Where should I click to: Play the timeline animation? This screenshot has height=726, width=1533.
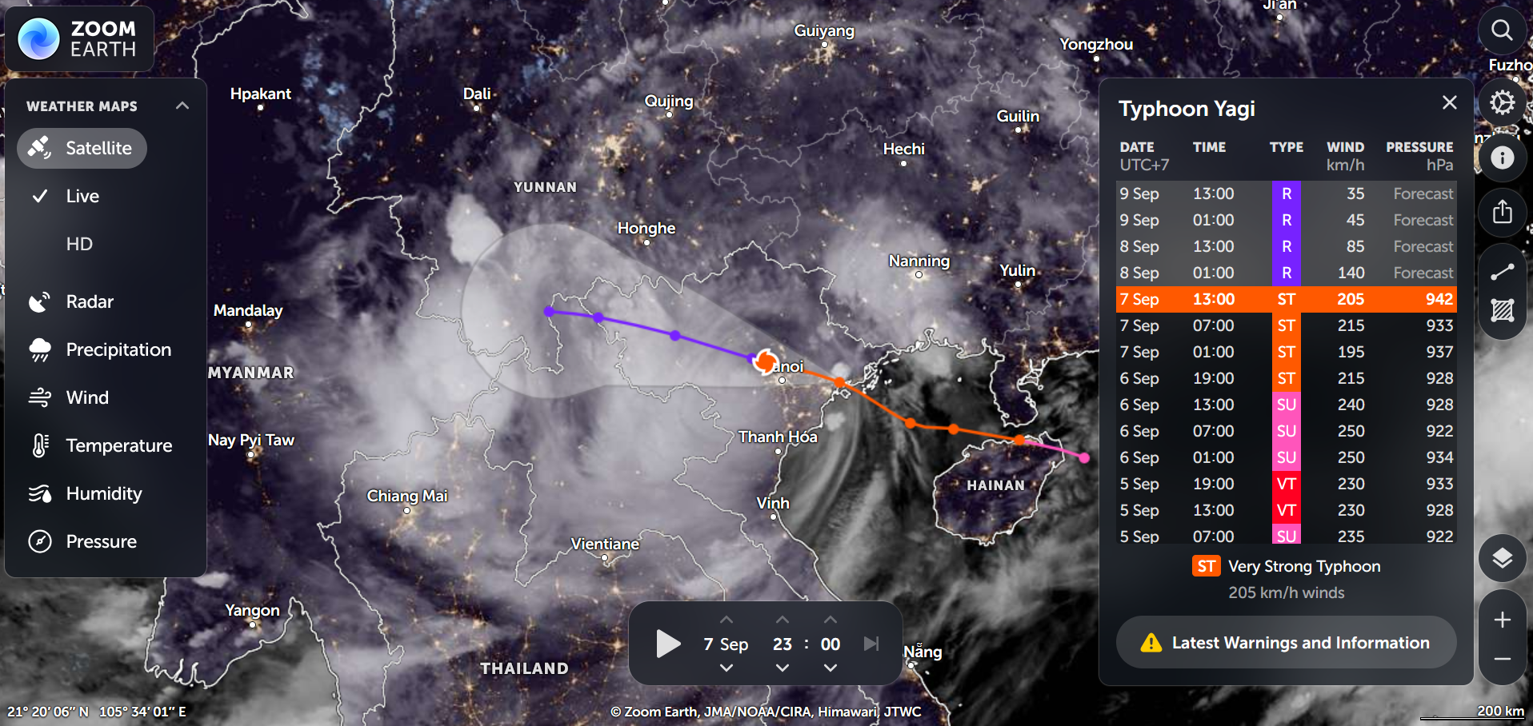tap(668, 644)
